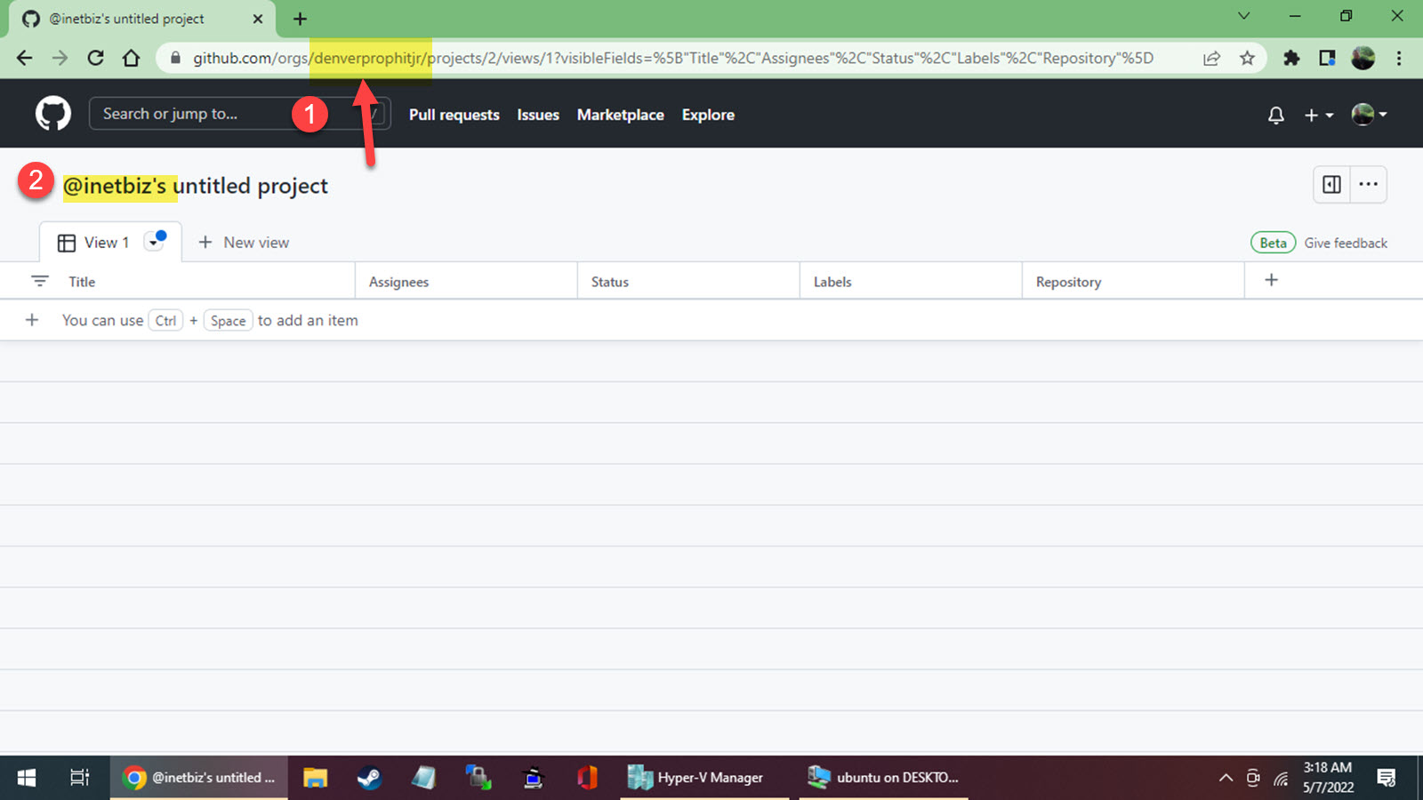
Task: Click the New view button
Action: pyautogui.click(x=244, y=242)
